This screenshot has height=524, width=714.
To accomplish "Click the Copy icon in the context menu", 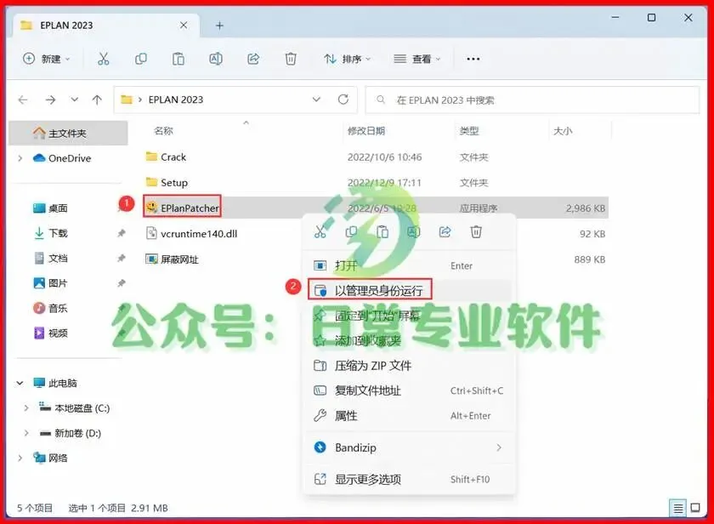I will [351, 232].
